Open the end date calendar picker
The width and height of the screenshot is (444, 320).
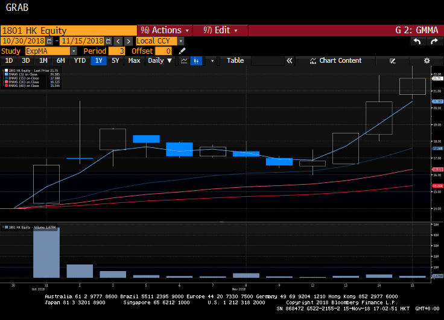(x=108, y=41)
